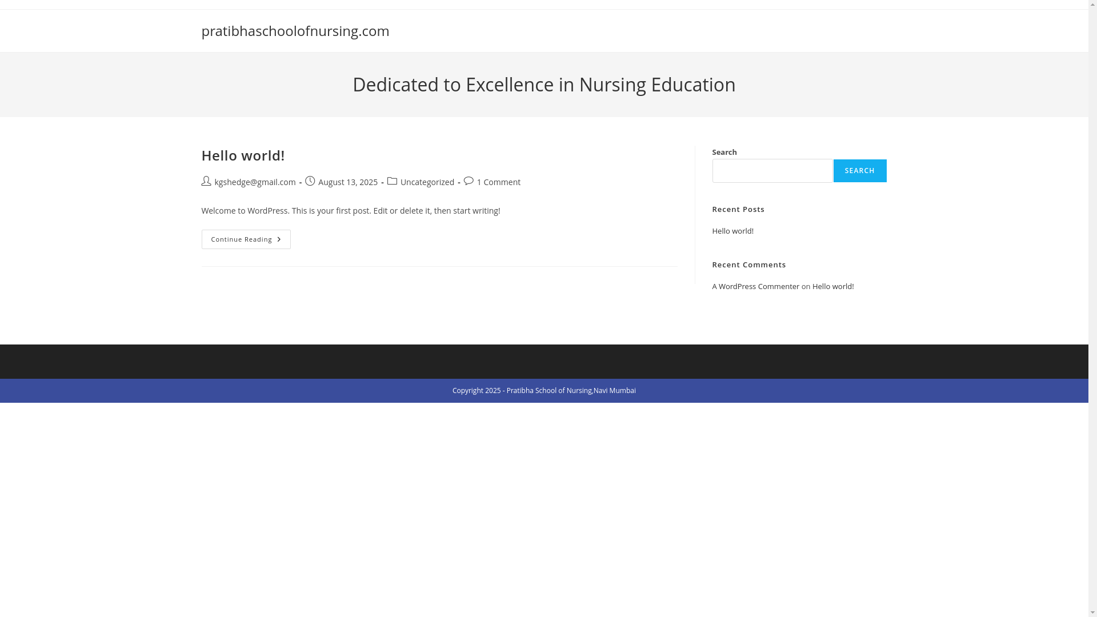Click the blue SEARCH button

860,171
